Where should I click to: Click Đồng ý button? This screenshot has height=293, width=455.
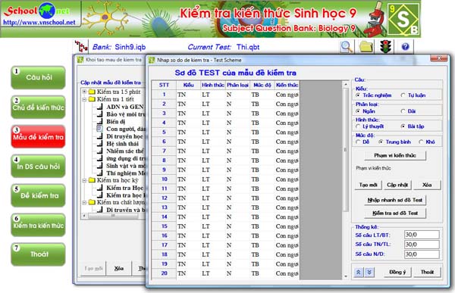[x=397, y=272]
